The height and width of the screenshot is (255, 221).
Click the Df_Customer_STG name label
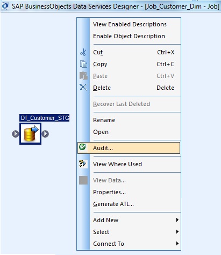pos(45,118)
